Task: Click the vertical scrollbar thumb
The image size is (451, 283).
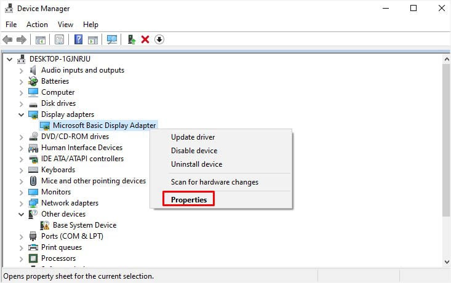Action: 447,140
